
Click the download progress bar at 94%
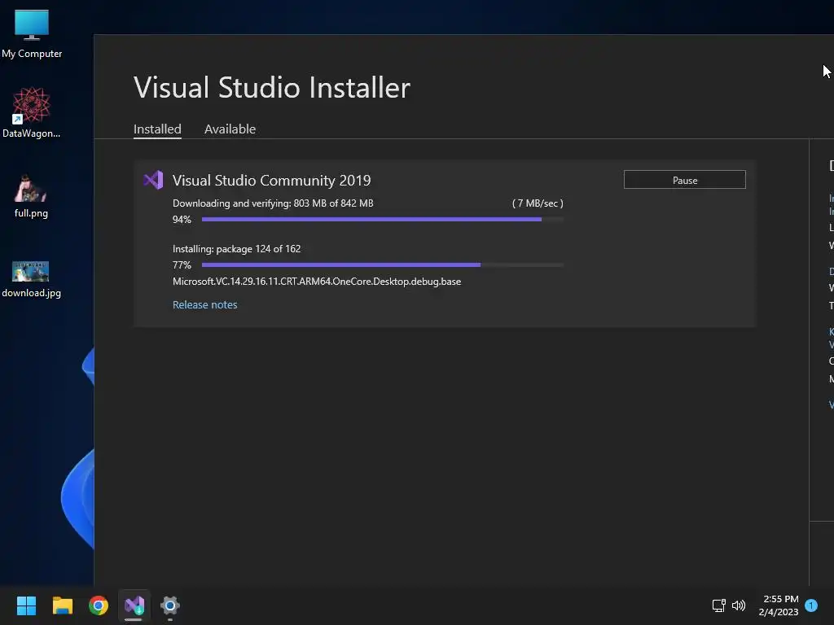click(383, 219)
